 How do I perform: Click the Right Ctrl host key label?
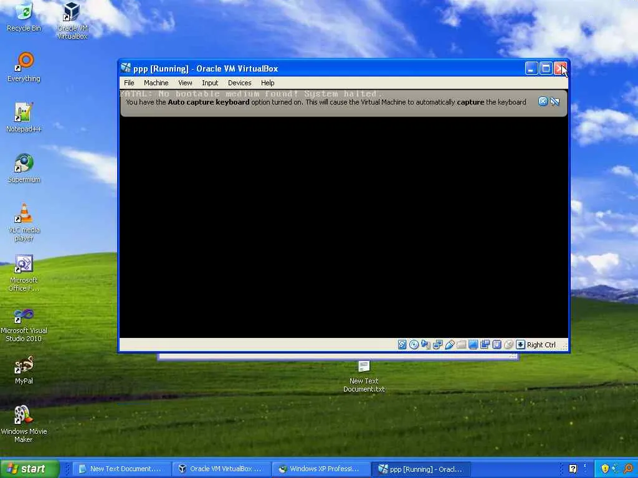(x=541, y=345)
